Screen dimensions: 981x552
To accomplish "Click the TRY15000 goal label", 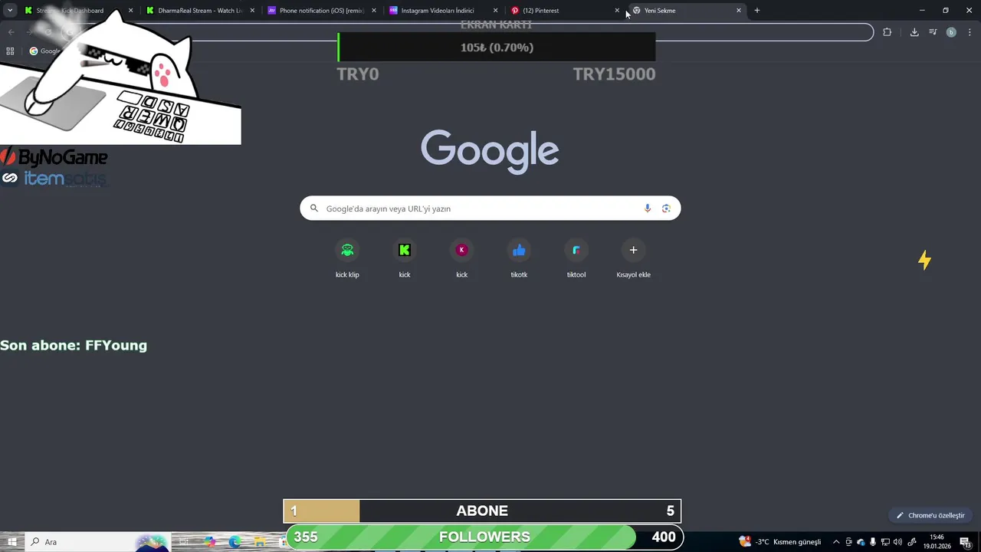I will [x=614, y=74].
